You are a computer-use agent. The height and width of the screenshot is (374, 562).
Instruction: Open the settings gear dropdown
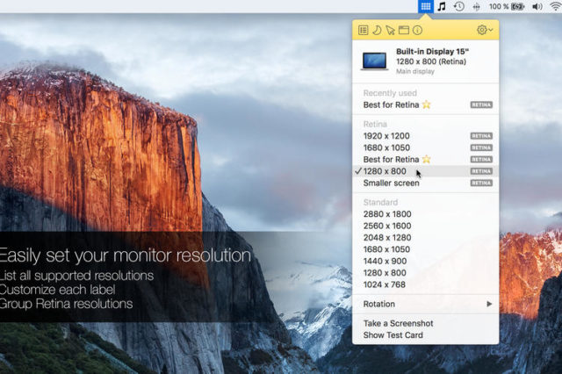(x=484, y=30)
